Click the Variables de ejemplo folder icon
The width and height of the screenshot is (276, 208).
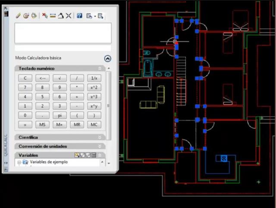(25, 162)
